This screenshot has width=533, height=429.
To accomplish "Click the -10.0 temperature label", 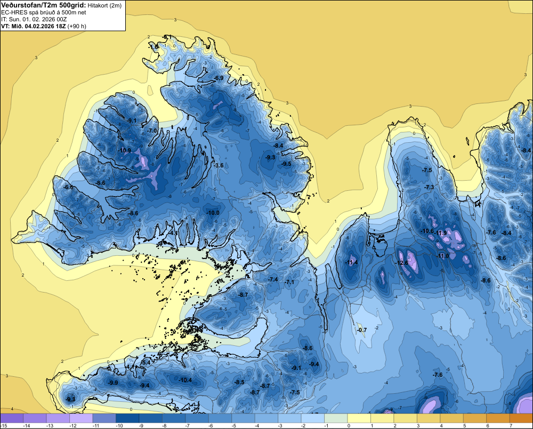I will click(213, 213).
